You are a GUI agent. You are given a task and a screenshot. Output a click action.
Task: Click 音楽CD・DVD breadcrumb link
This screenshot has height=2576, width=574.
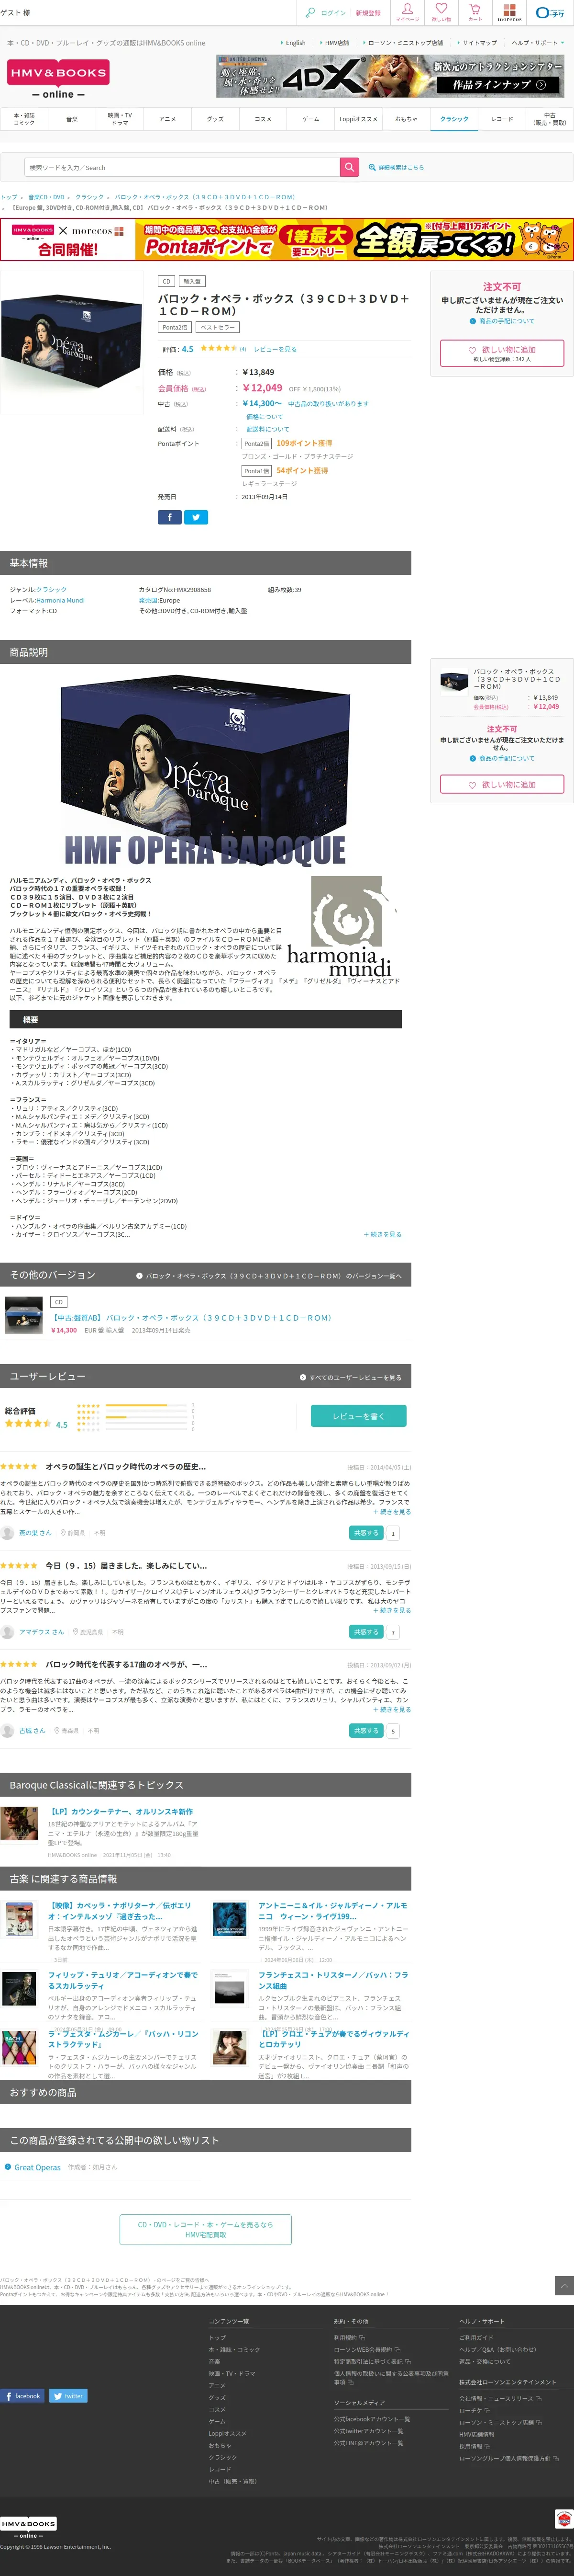[x=46, y=197]
